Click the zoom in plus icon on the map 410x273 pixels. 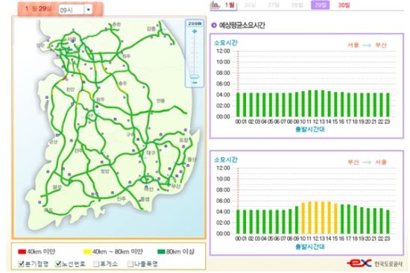point(195,31)
